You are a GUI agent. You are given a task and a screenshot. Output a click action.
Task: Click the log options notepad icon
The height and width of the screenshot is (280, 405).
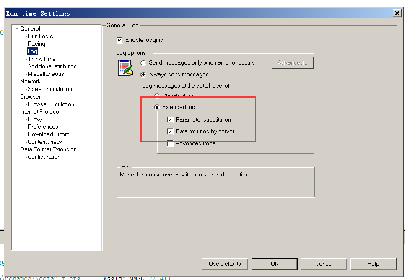tap(125, 68)
